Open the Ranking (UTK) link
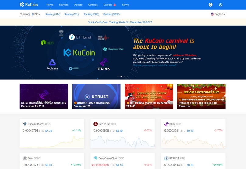246x169 pixels. point(53,14)
